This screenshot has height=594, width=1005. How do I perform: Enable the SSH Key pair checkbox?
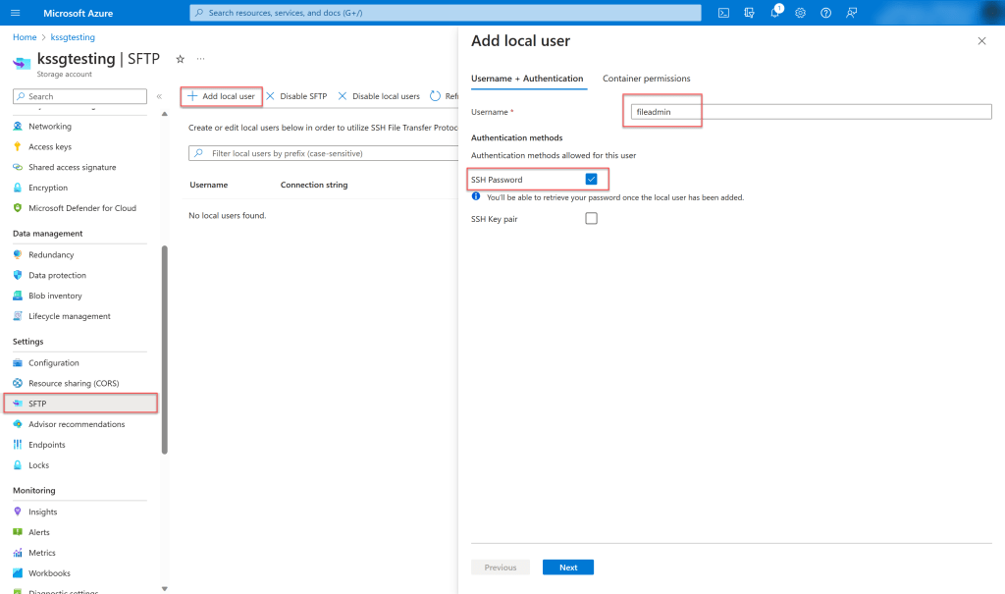(x=591, y=219)
